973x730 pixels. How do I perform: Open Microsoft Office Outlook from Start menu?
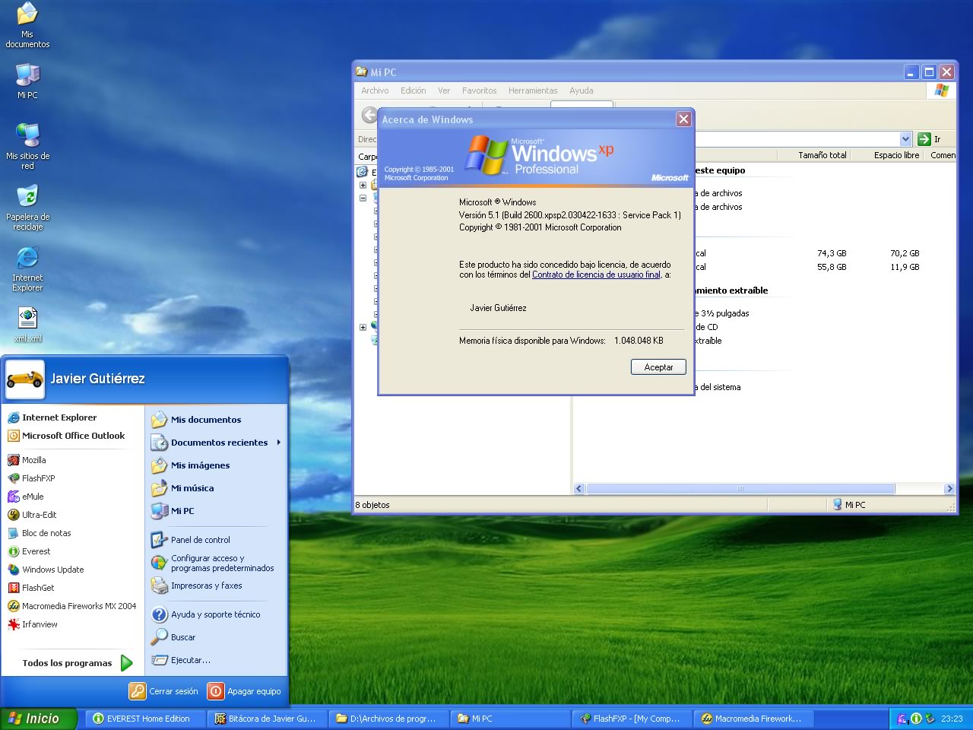(x=65, y=436)
